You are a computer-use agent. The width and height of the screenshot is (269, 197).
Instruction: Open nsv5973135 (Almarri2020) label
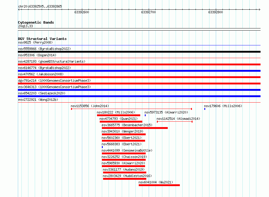click(166, 112)
